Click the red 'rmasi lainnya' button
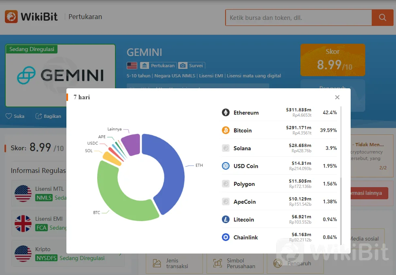The width and height of the screenshot is (396, 275). pyautogui.click(x=369, y=193)
